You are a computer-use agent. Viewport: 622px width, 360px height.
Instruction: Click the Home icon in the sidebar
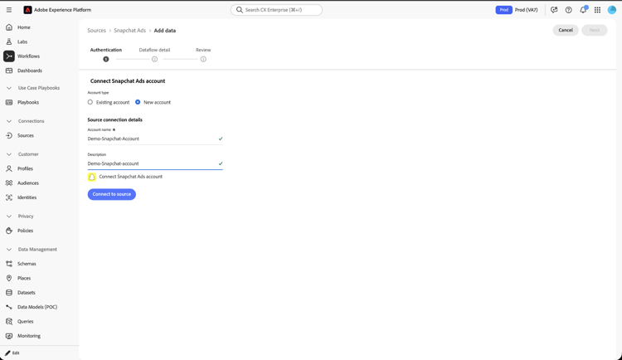9,27
